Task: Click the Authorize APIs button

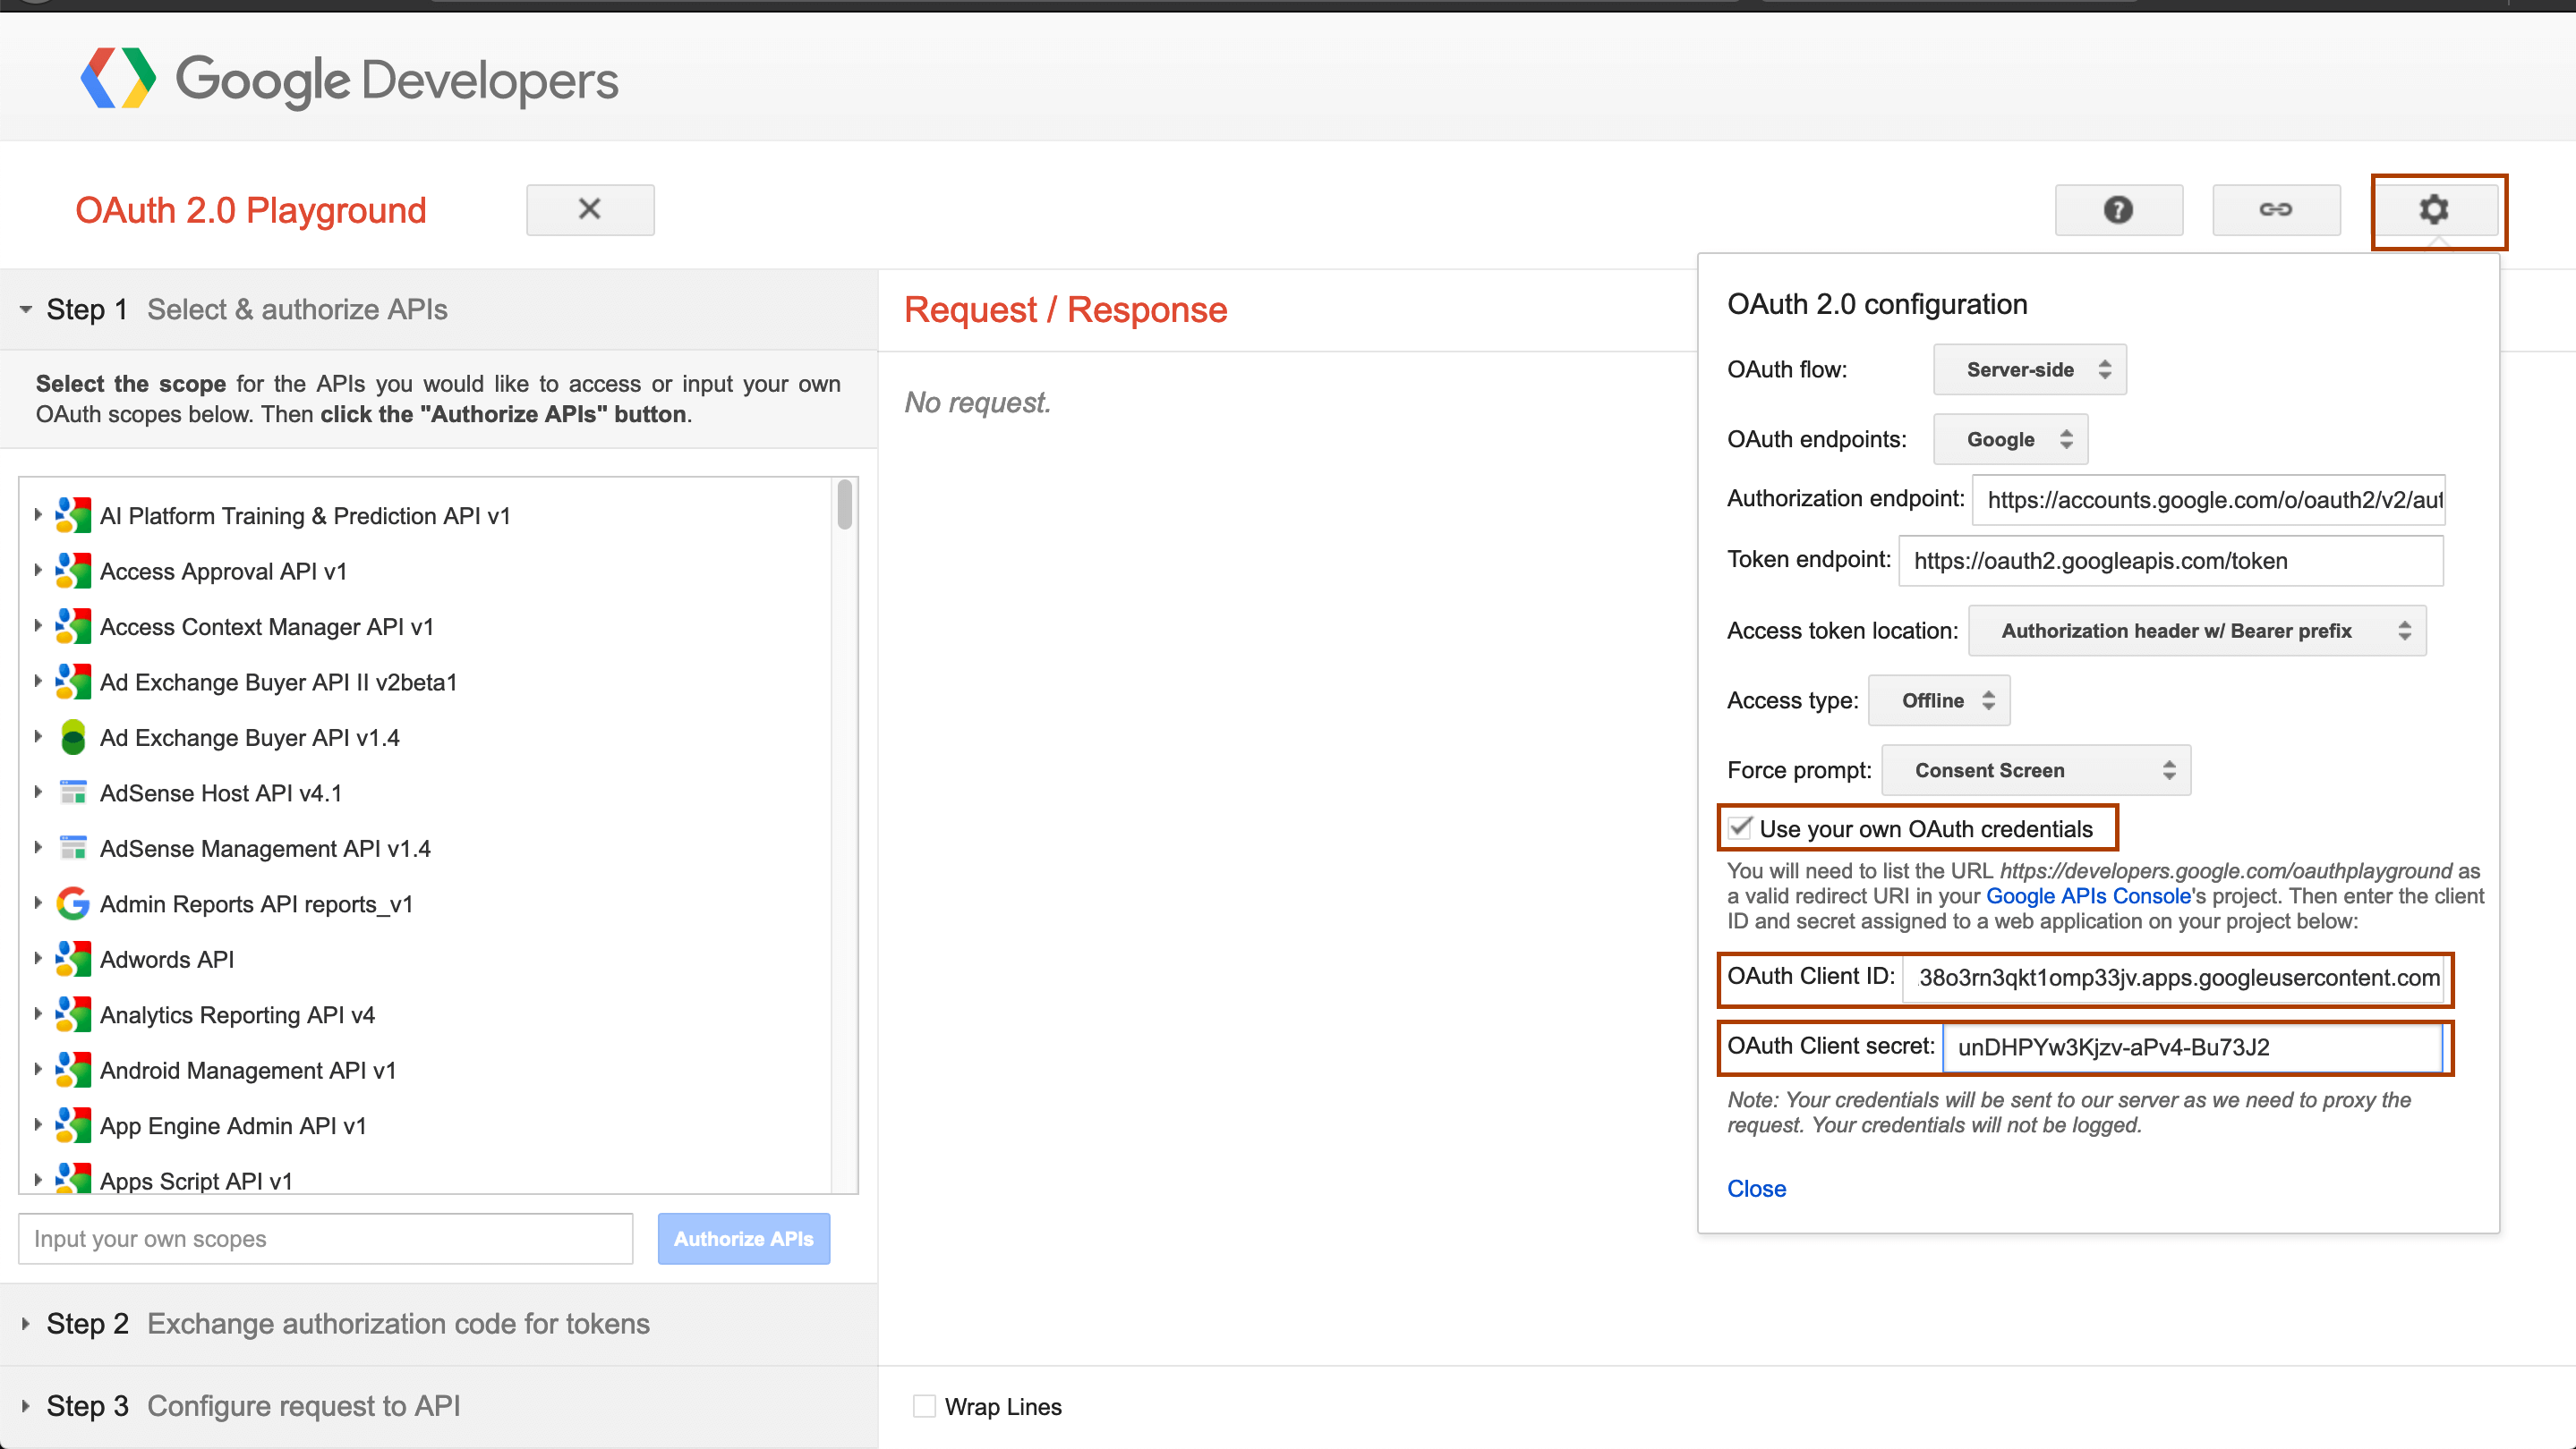Action: (x=741, y=1237)
